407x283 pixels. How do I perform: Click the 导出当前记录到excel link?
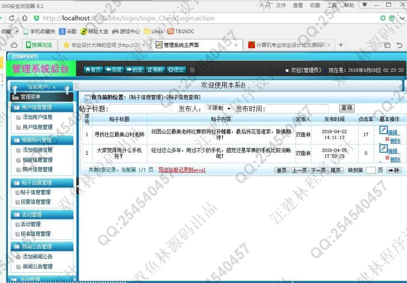coord(182,170)
